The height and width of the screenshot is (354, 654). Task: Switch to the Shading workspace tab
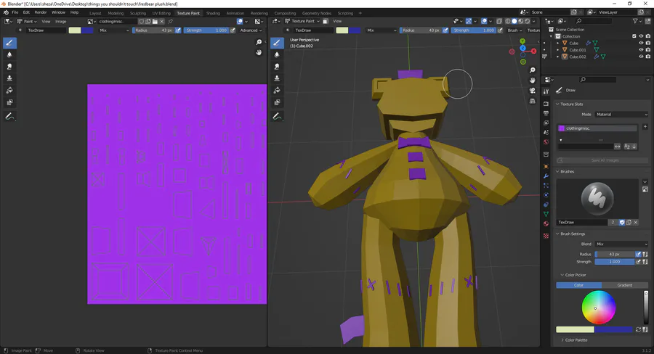(213, 13)
